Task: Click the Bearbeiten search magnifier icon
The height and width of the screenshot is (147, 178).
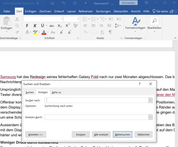Action: 154,21
